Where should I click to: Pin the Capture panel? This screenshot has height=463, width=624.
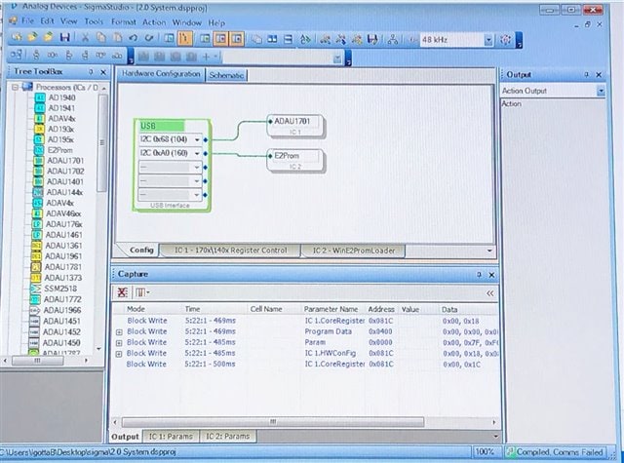[479, 275]
